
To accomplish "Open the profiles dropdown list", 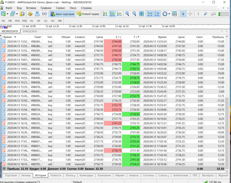I will (17, 14).
